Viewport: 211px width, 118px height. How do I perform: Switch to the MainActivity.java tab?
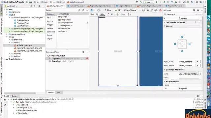(76, 6)
